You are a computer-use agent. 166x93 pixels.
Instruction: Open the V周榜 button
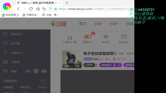(91, 65)
